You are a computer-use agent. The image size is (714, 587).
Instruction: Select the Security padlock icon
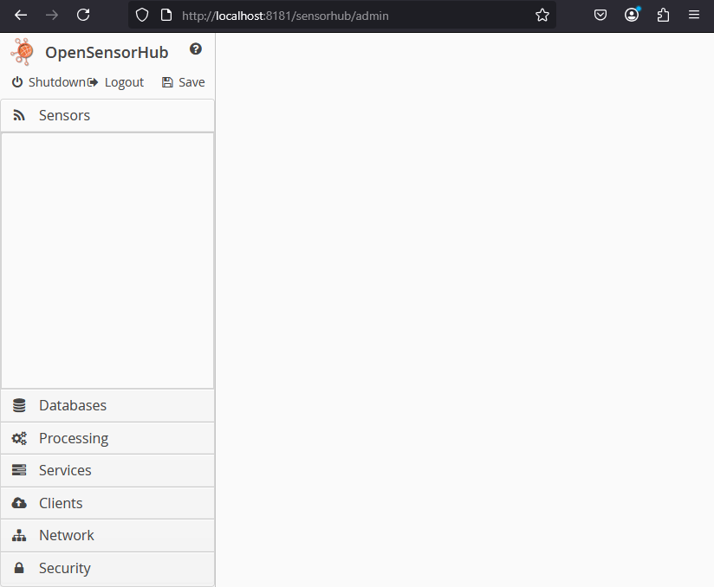coord(19,567)
